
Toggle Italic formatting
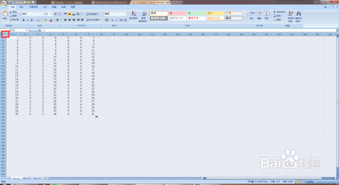coord(28,20)
